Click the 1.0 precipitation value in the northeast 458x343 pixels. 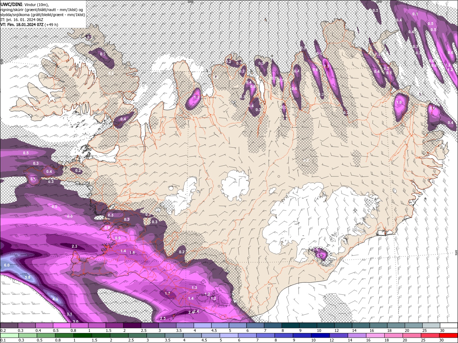pyautogui.click(x=399, y=102)
